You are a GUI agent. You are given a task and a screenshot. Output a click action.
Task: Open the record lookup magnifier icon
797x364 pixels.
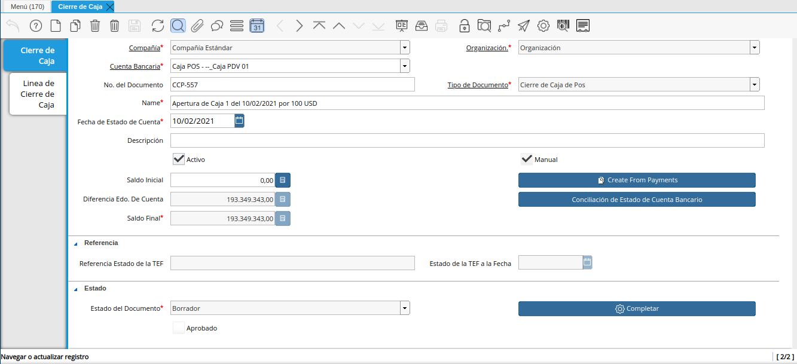coord(178,26)
